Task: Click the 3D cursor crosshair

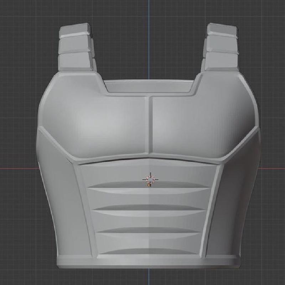Action: pos(150,178)
